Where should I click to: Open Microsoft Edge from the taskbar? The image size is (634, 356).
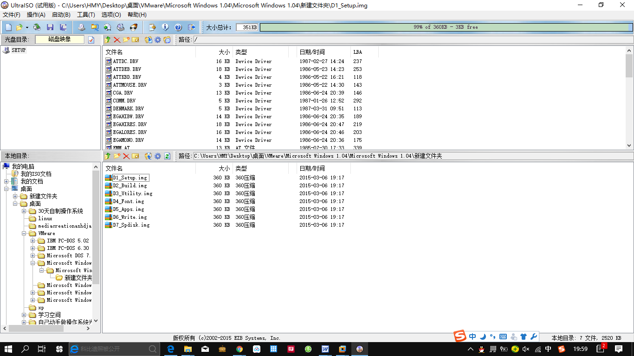click(170, 349)
